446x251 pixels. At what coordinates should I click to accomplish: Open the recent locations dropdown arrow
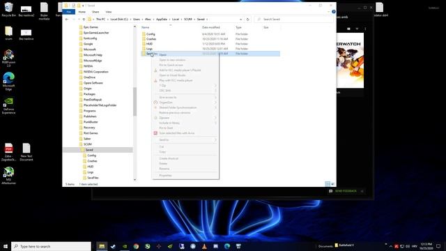click(79, 19)
